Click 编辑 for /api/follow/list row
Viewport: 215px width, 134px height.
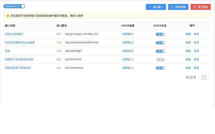188,60
